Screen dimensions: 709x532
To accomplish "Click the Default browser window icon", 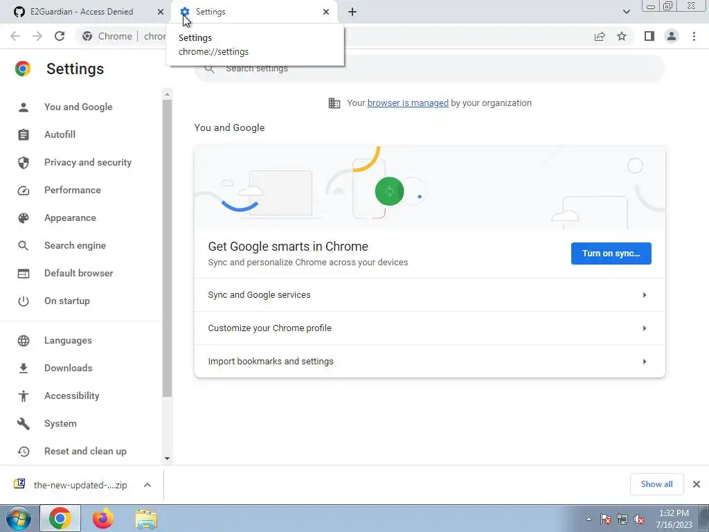I will (24, 274).
